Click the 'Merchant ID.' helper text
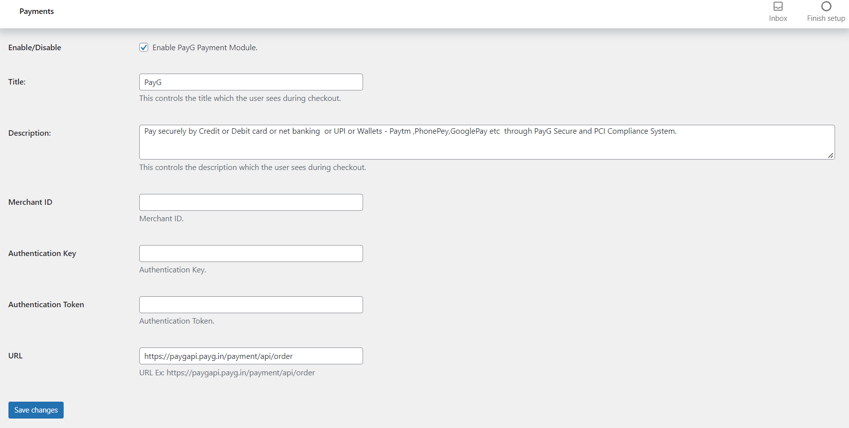 click(161, 219)
